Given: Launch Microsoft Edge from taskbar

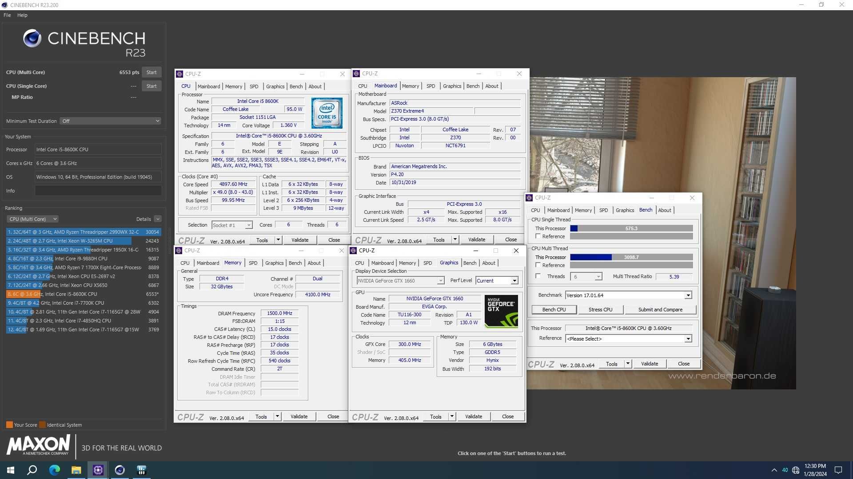Looking at the screenshot, I should pos(54,470).
